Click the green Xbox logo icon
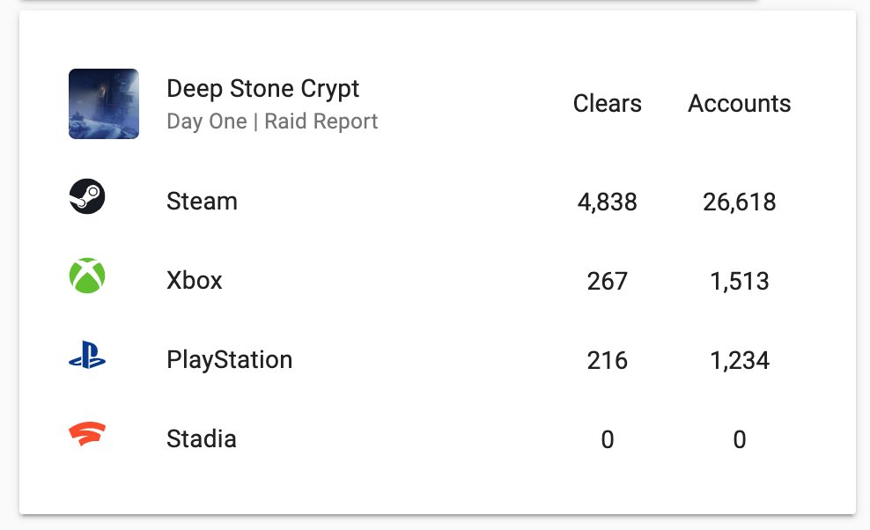Screen dimensions: 870x530 coord(87,276)
